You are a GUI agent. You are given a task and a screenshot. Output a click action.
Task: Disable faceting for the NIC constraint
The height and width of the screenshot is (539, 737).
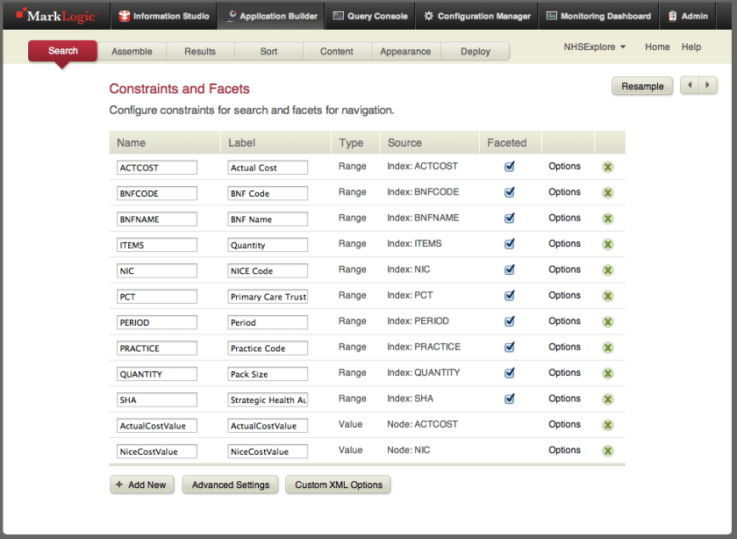point(509,269)
